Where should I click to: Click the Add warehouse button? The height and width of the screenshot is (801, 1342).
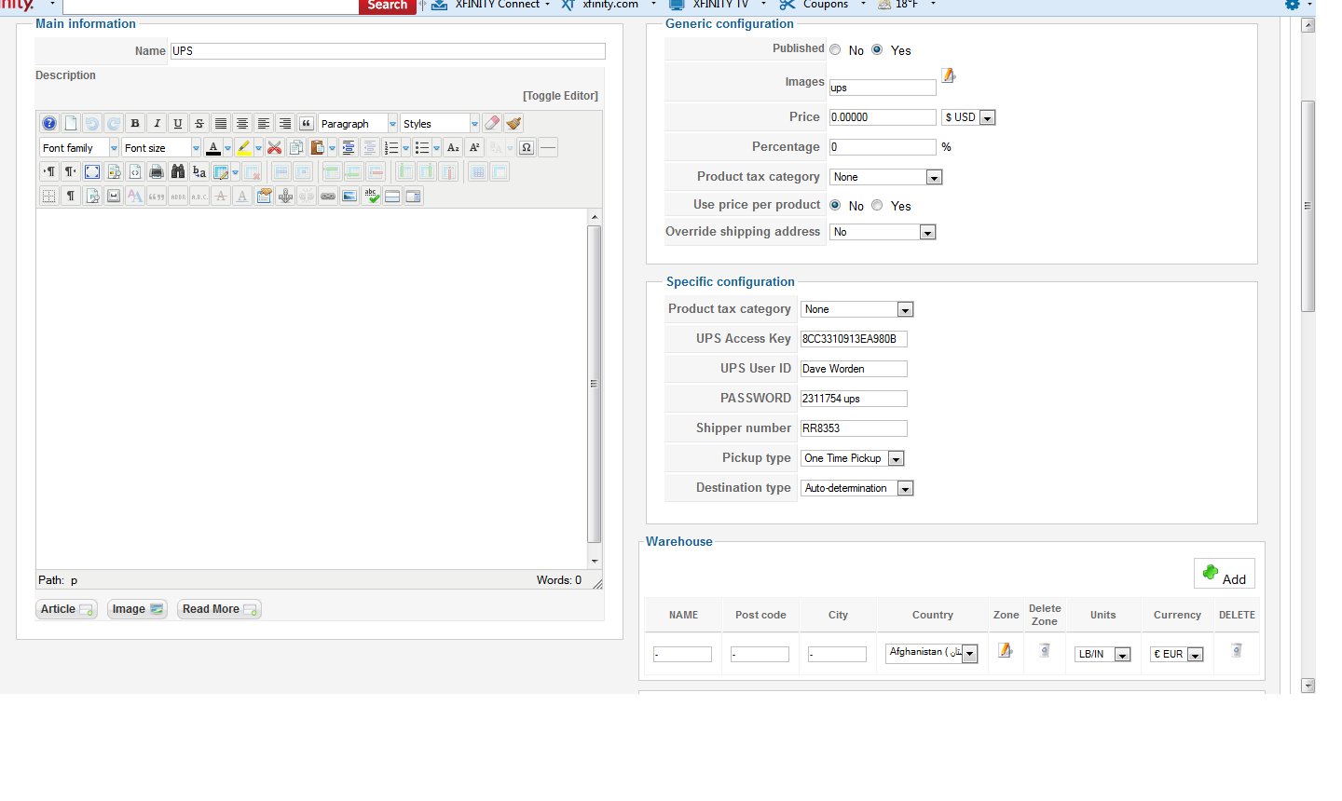click(x=1225, y=574)
